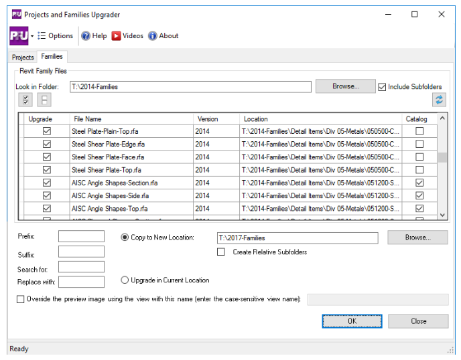The image size is (461, 360).
Task: Check Catalog box for Steel Plate-Plain-Top.rfa
Action: pos(419,131)
